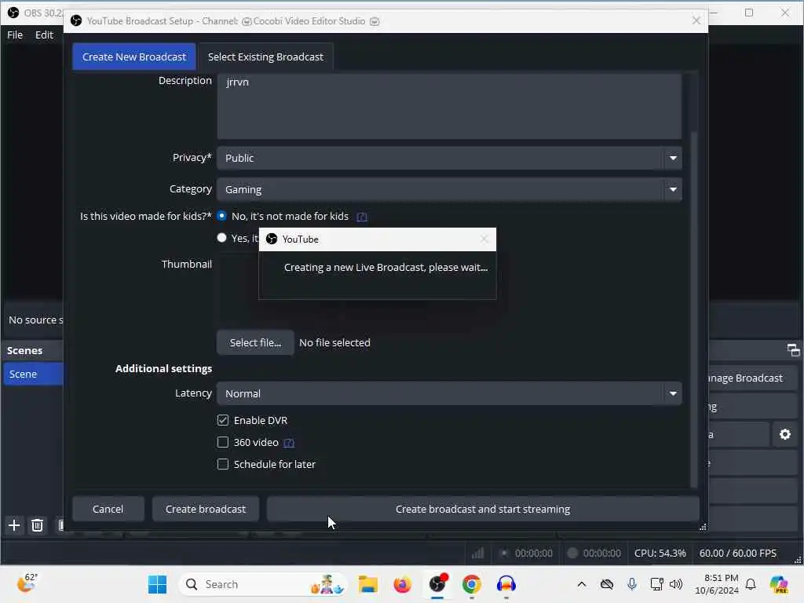The width and height of the screenshot is (804, 603).
Task: Click OBS Studio taskbar icon
Action: 437,584
